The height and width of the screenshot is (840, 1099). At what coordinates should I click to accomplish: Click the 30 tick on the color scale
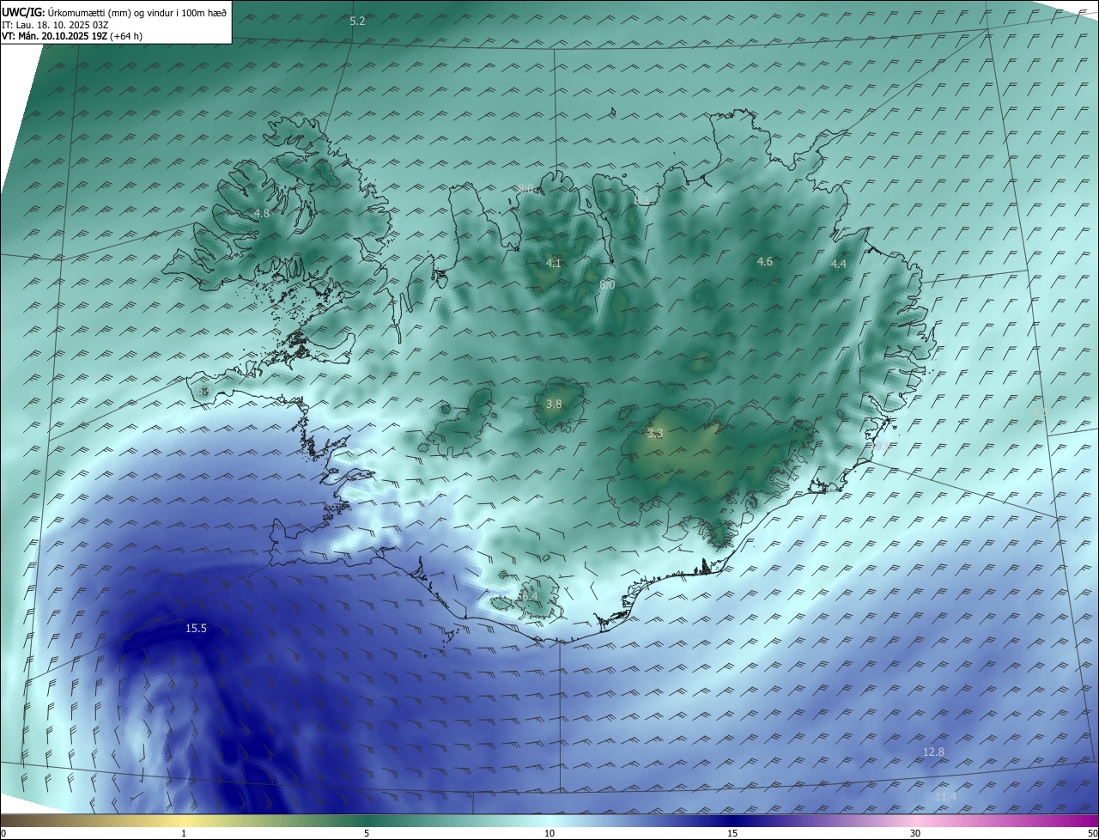point(915,833)
